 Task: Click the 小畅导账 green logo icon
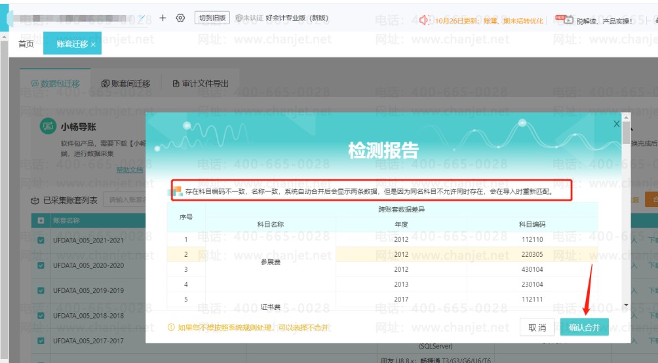coord(48,126)
